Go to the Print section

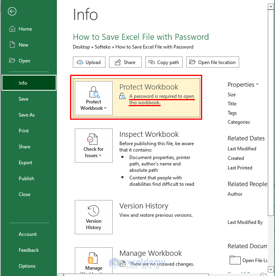[x=24, y=131]
